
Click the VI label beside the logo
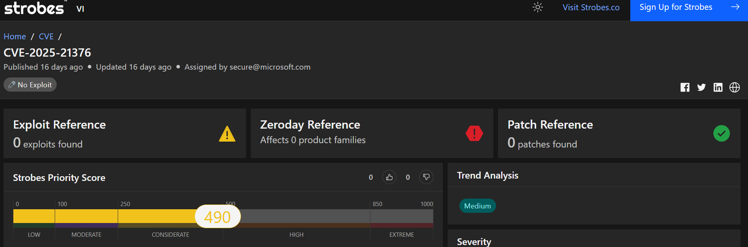click(x=80, y=9)
